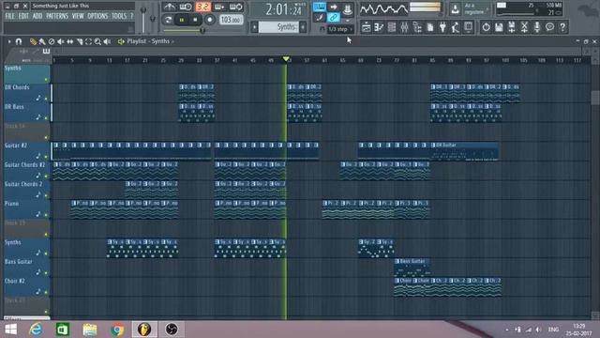Click Playlist - Synths title dropdown
Viewport: 600px width, 338px height.
pos(150,41)
